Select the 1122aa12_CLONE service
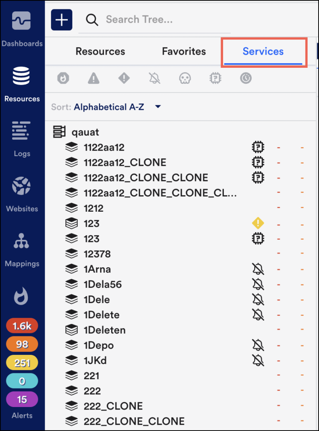 tap(125, 162)
